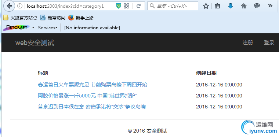
Task: Open the web安全测试 site brand link
Action: tap(35, 43)
